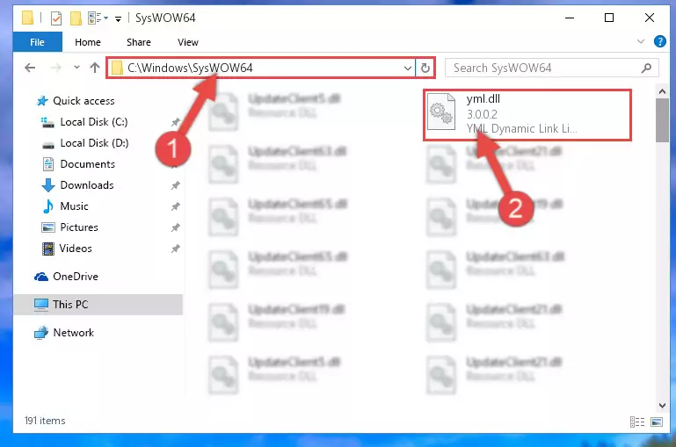Viewport: 676px width, 447px height.
Task: Switch to the View ribbon tab
Action: (188, 42)
